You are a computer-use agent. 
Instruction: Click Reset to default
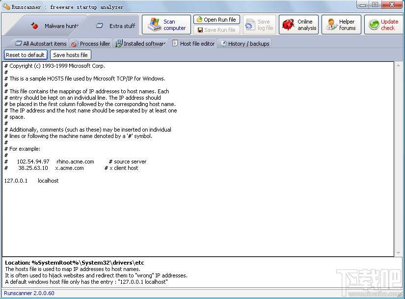25,54
